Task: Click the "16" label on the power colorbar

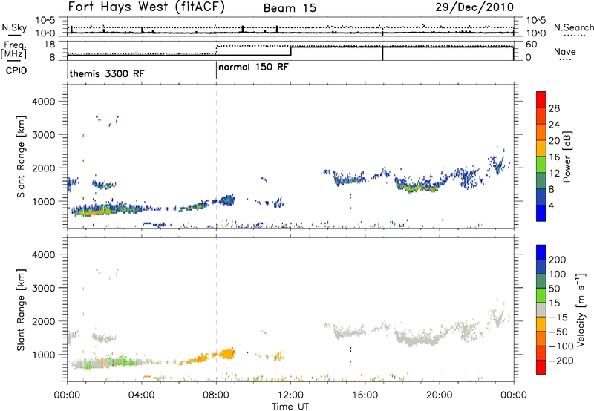Action: click(x=554, y=157)
